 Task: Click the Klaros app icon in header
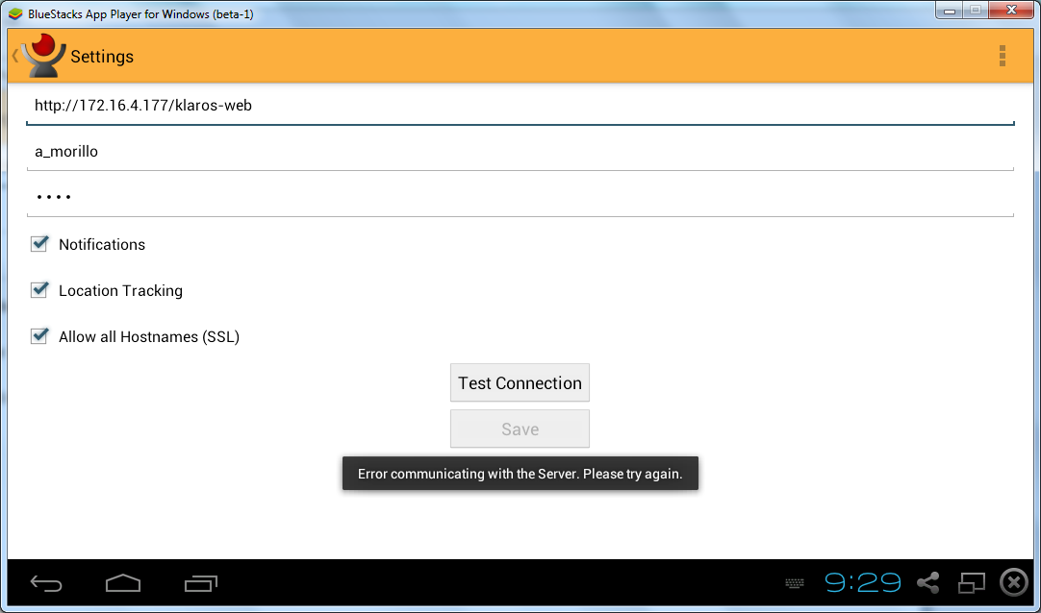pyautogui.click(x=43, y=56)
